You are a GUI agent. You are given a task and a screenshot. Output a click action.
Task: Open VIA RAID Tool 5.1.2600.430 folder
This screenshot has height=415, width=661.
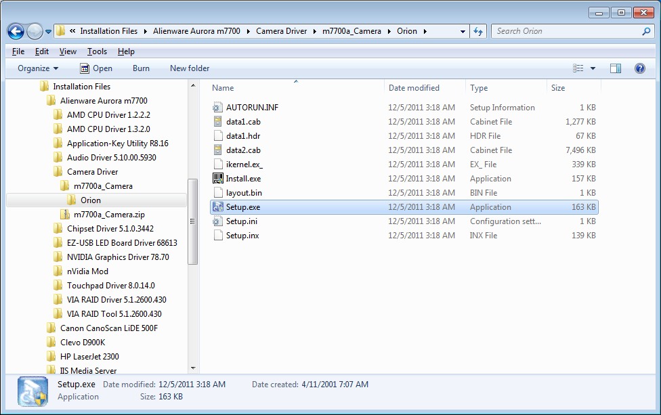coord(108,314)
